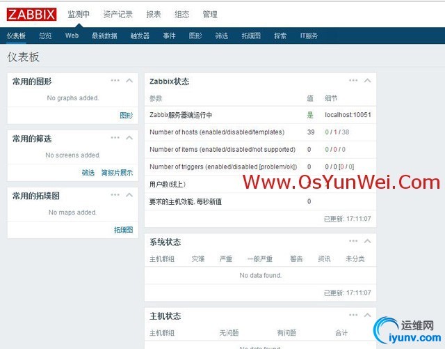Click the green 是 value
This screenshot has width=445, height=349.
(310, 115)
